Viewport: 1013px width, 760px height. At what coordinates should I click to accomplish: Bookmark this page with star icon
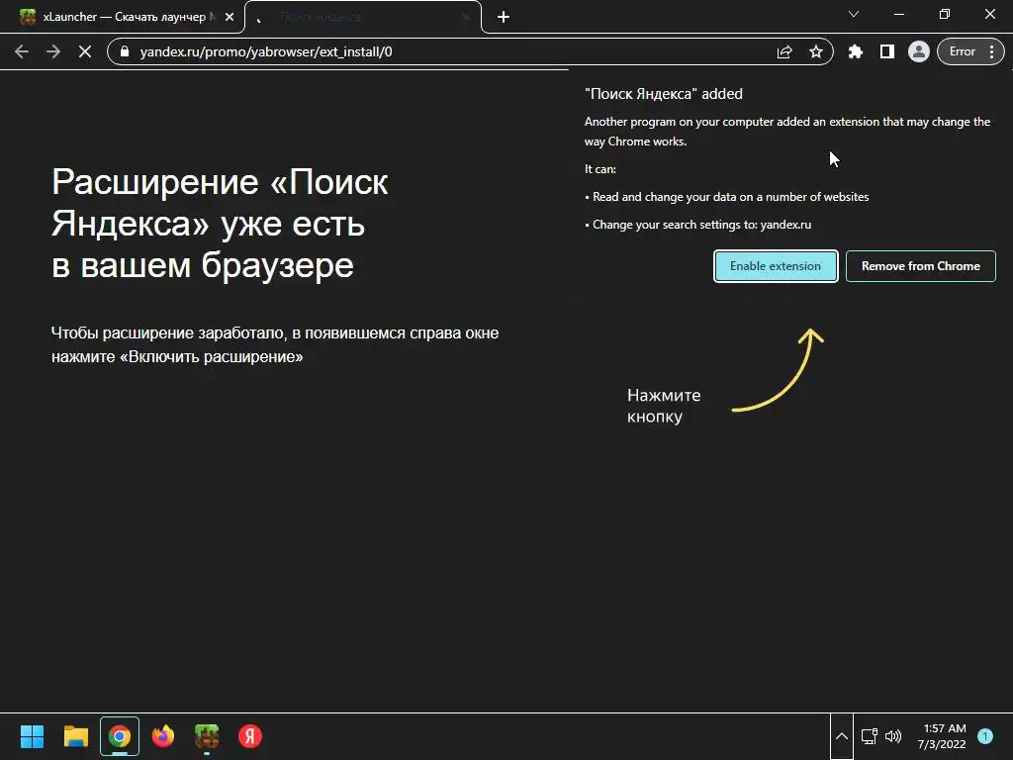tap(816, 51)
